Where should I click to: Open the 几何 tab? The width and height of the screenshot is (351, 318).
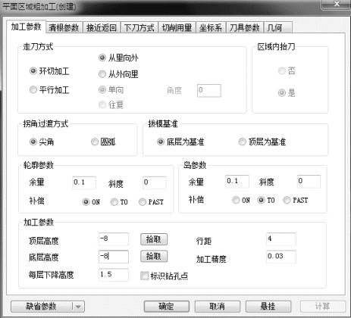(x=278, y=27)
